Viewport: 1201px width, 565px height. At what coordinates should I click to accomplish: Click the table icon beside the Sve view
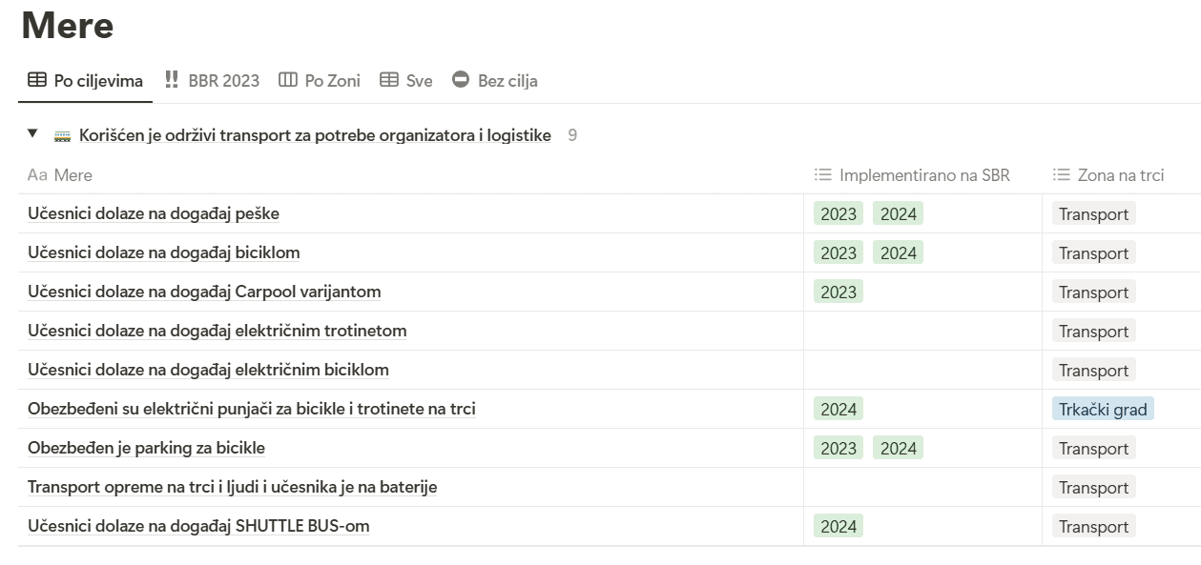389,80
